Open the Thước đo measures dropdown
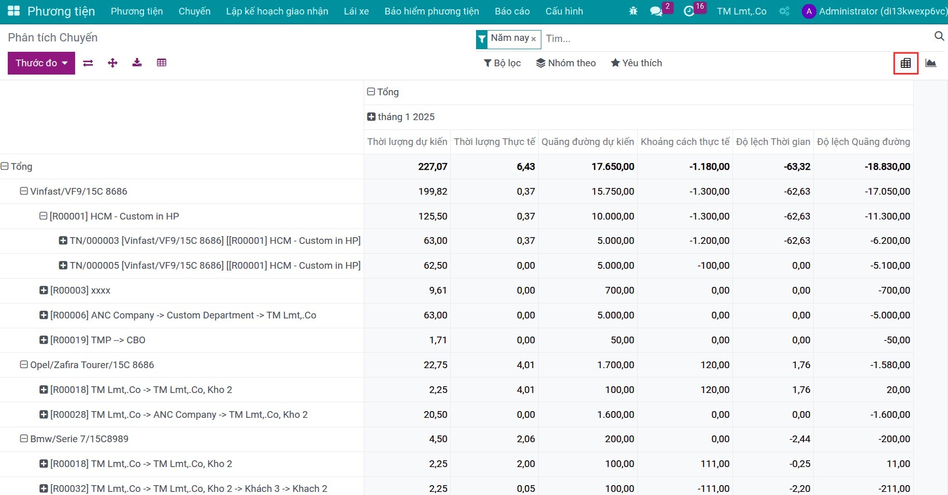The image size is (948, 495). [x=41, y=63]
